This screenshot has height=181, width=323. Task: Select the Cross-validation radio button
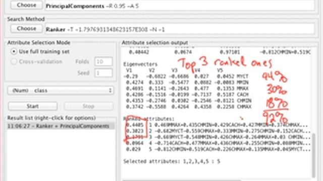pos(14,61)
